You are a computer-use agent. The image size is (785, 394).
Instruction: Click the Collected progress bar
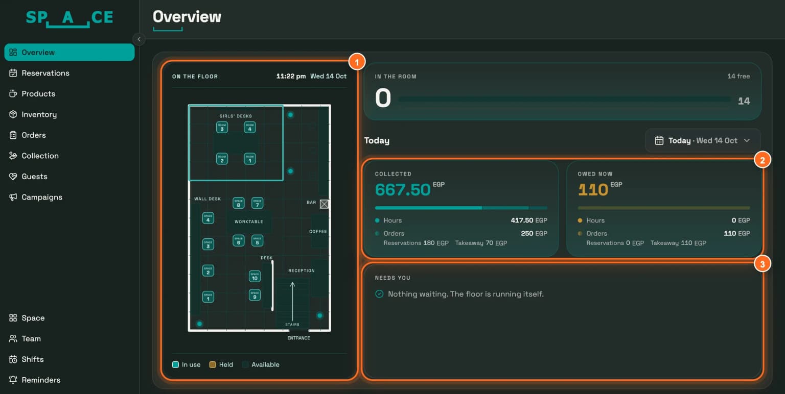461,208
